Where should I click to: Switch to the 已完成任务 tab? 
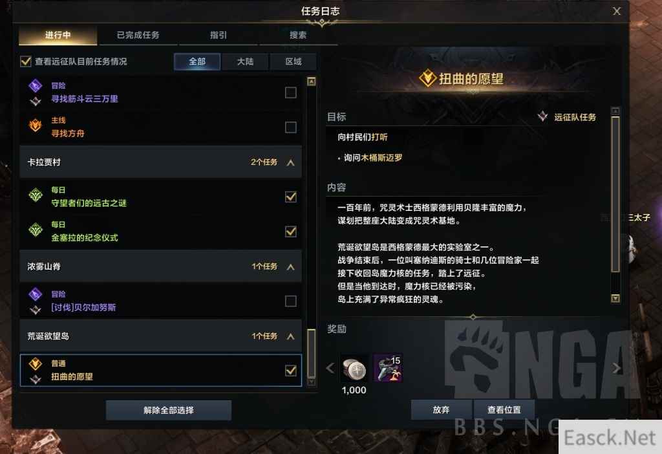(x=138, y=35)
